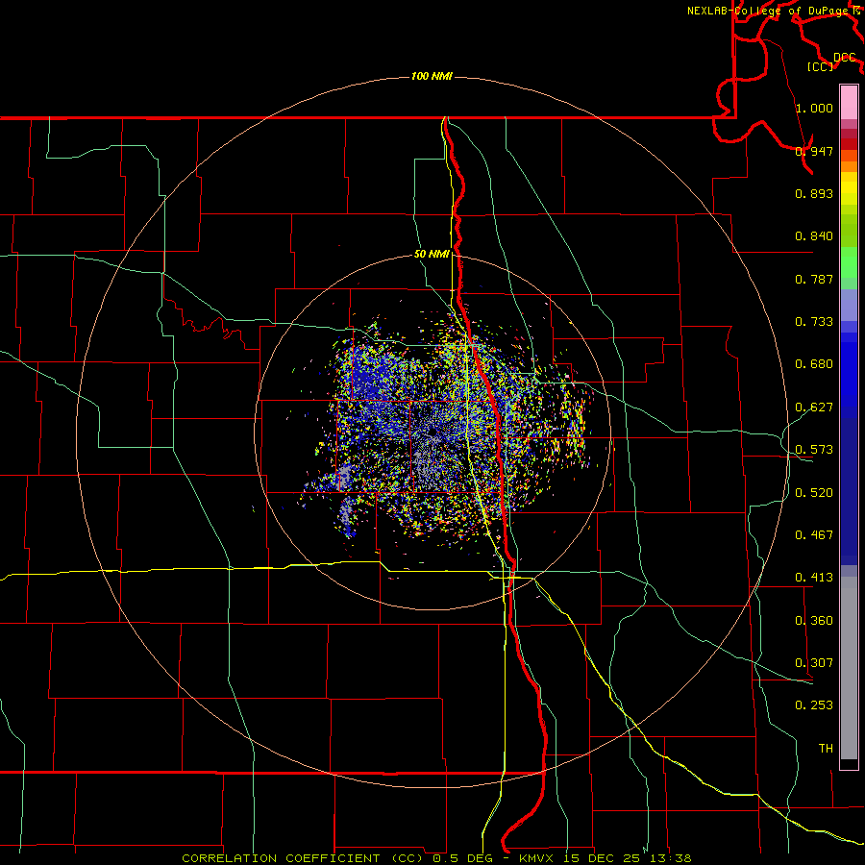Click the 0.627 scale value
Image resolution: width=865 pixels, height=865 pixels.
814,408
